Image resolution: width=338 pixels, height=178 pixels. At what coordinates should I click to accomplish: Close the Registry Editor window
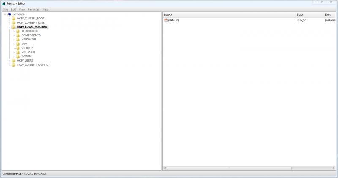[331, 3]
